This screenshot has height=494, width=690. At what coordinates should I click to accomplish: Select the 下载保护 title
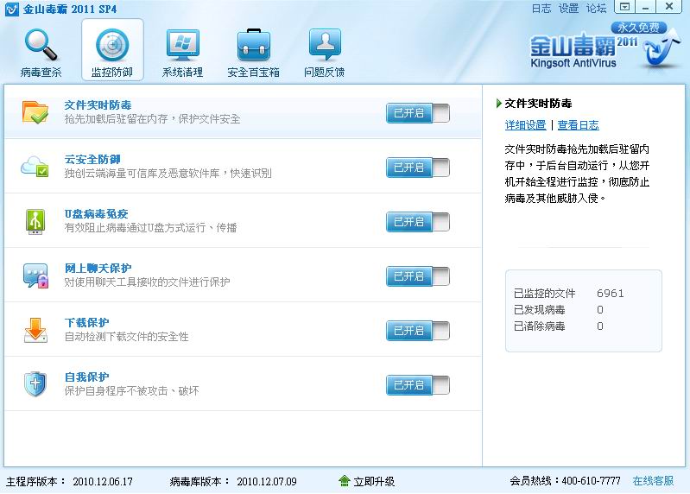pyautogui.click(x=86, y=323)
